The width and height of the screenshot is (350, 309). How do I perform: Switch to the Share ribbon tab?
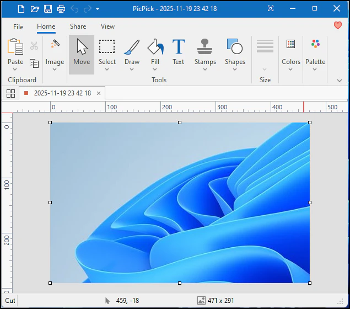click(78, 26)
